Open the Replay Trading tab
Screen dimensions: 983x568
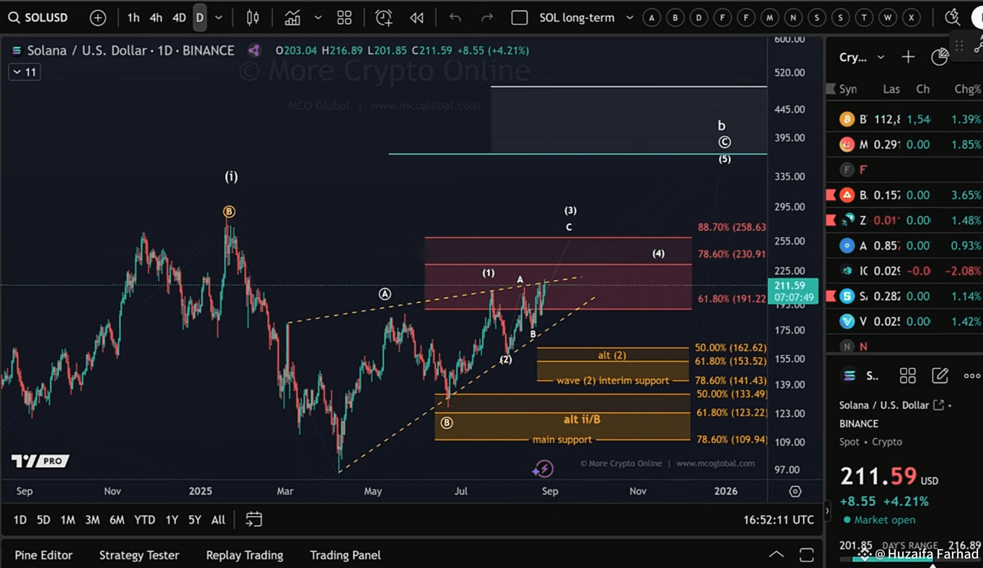245,555
